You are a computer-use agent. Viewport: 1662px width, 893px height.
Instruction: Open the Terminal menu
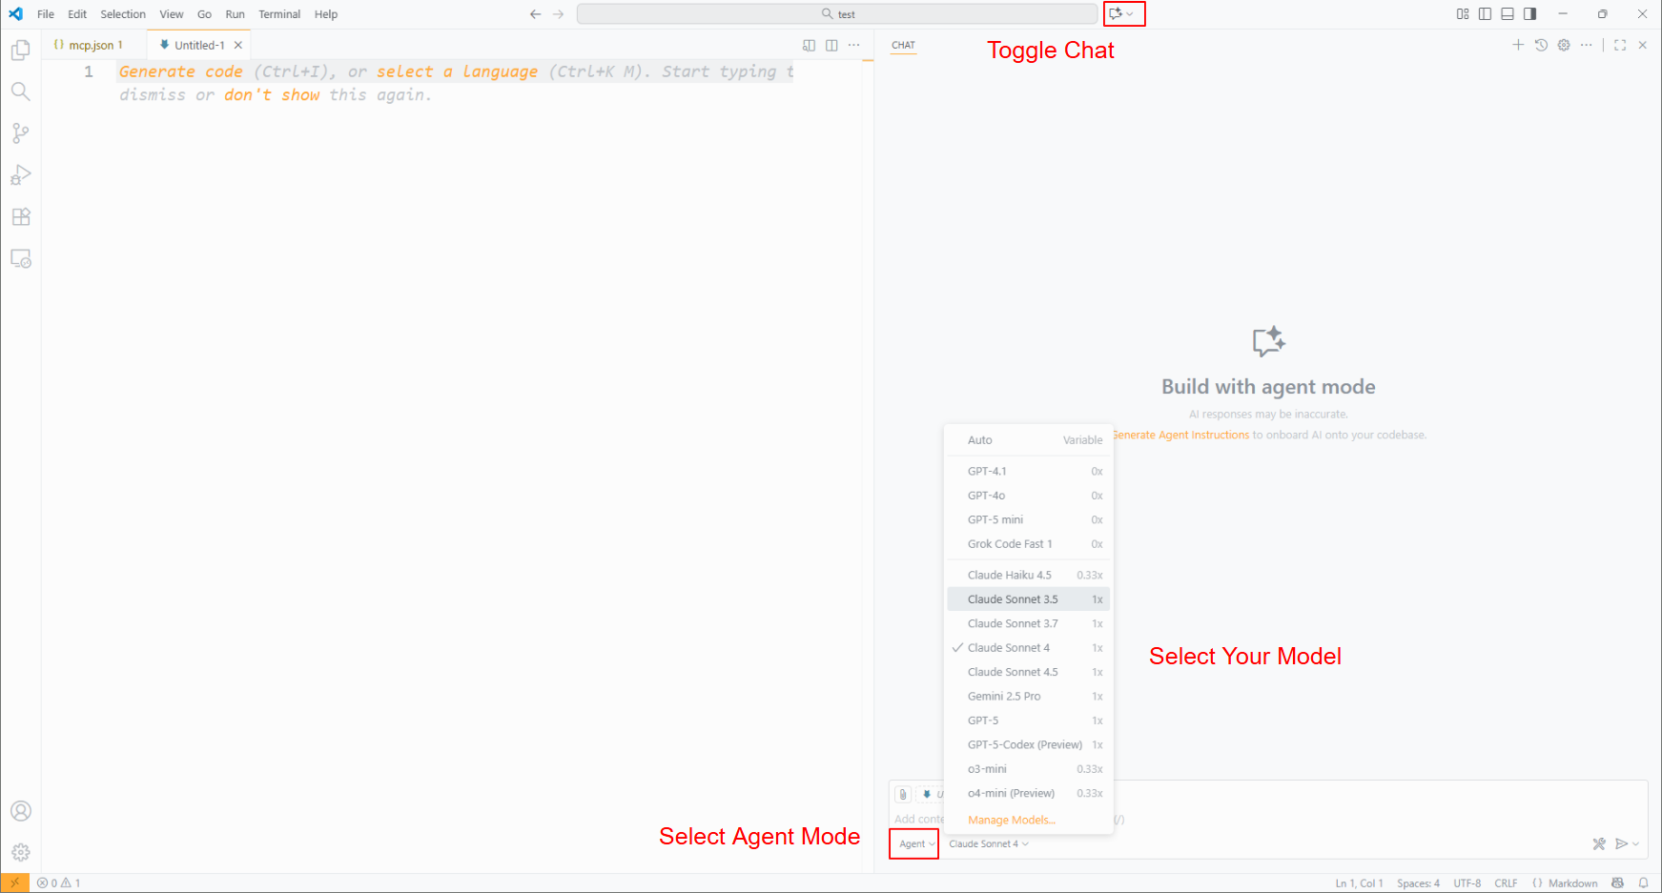point(278,14)
